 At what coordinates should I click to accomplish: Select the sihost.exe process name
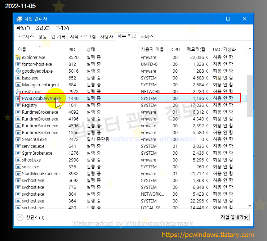[31, 160]
